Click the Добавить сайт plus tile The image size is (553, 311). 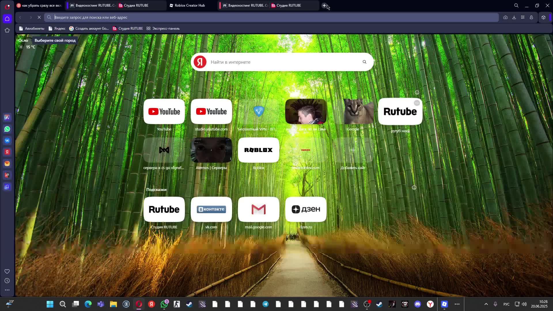353,150
